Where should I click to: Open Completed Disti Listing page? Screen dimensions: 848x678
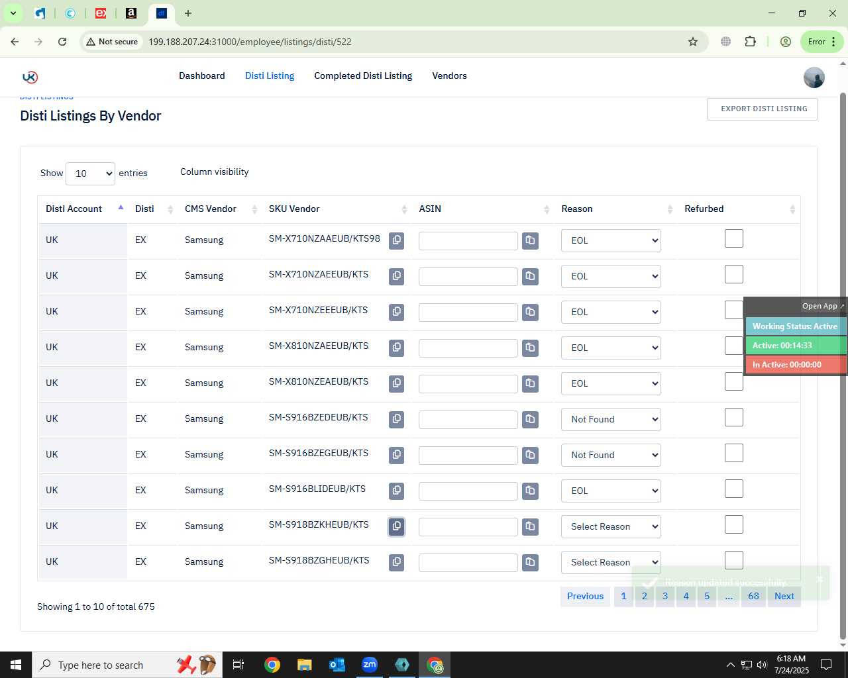point(363,75)
